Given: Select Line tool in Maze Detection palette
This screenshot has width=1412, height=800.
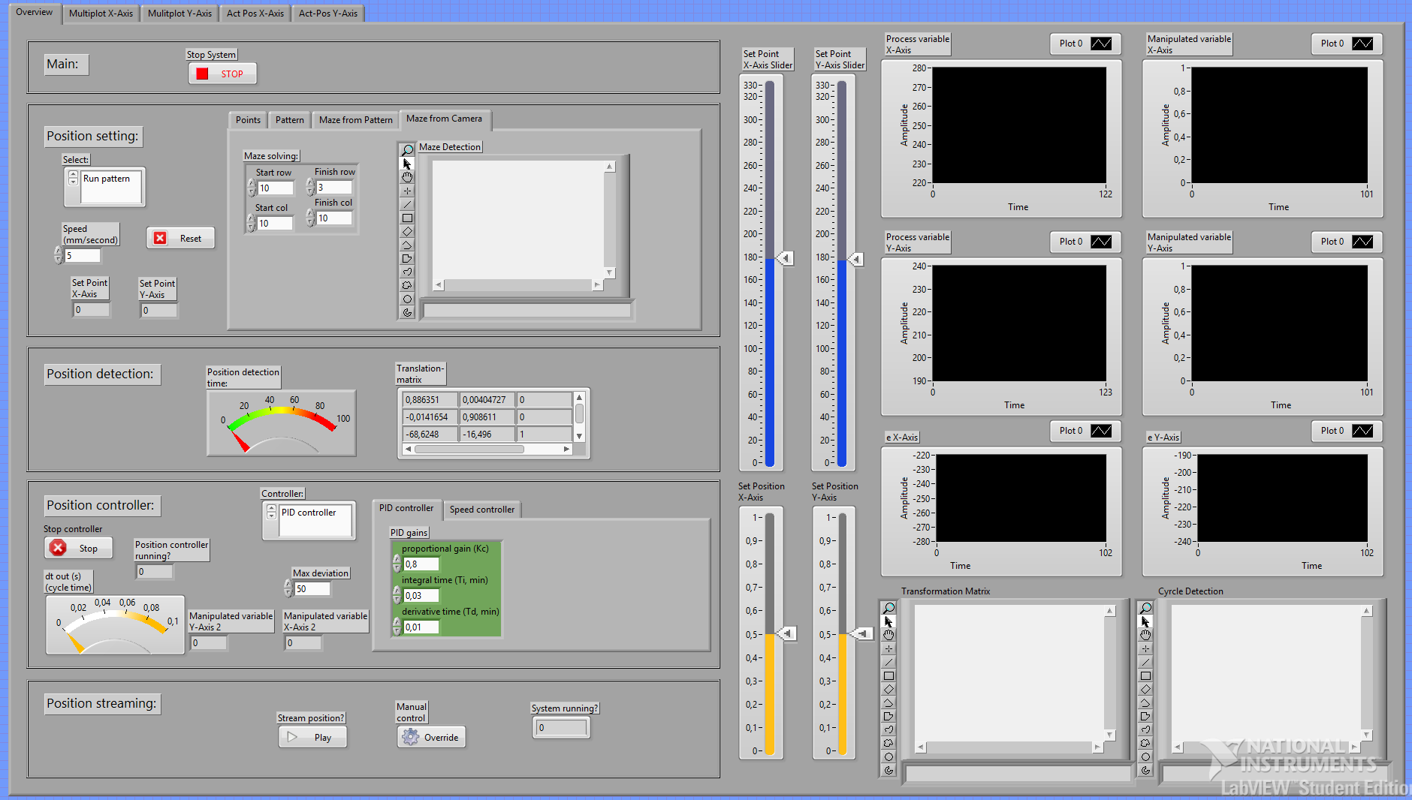Looking at the screenshot, I should (x=407, y=204).
